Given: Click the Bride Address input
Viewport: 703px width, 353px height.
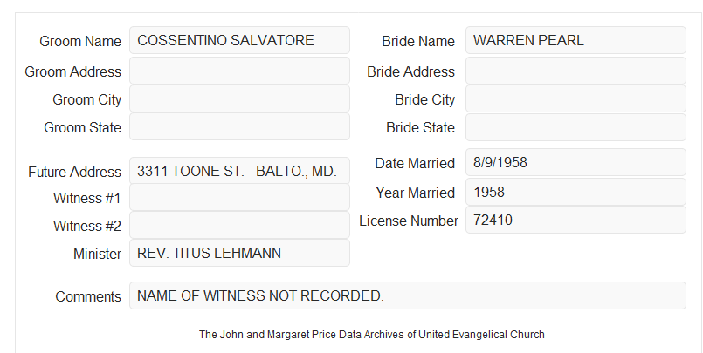Looking at the screenshot, I should point(575,71).
